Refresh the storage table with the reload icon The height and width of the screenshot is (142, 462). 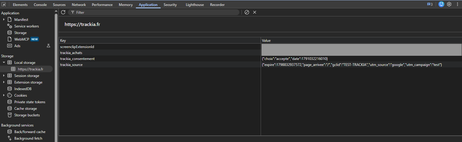pos(63,12)
